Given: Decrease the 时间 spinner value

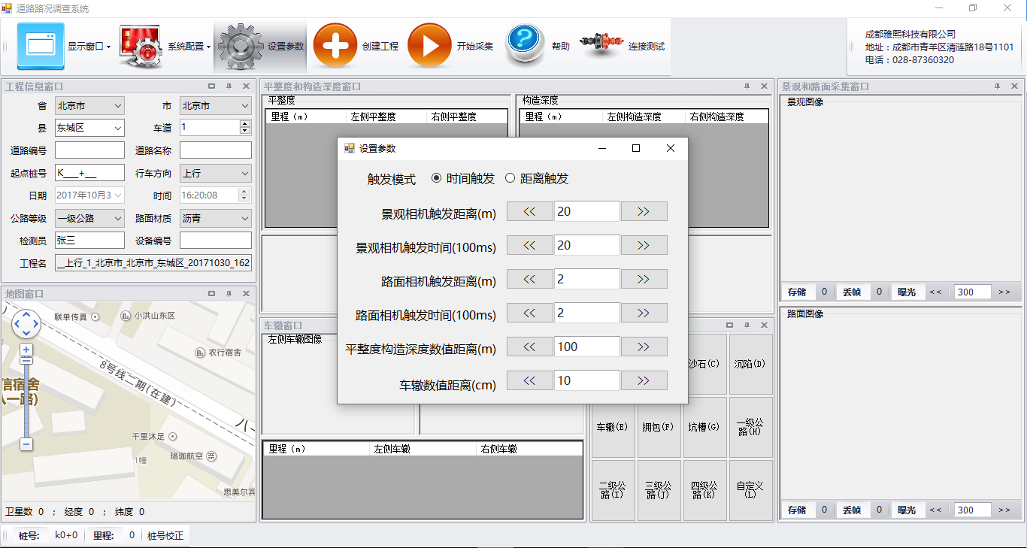Looking at the screenshot, I should (244, 199).
